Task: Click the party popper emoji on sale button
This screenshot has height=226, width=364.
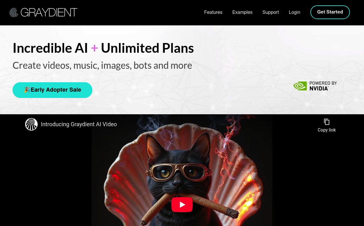Action: coord(27,90)
